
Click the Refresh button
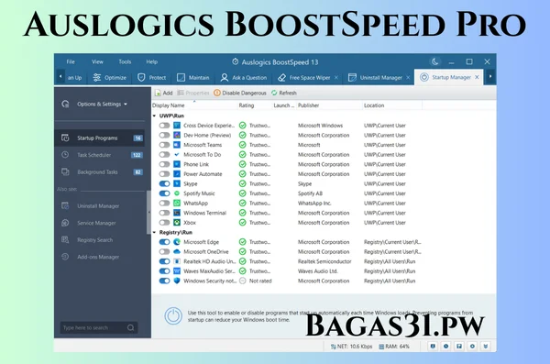[x=284, y=93]
